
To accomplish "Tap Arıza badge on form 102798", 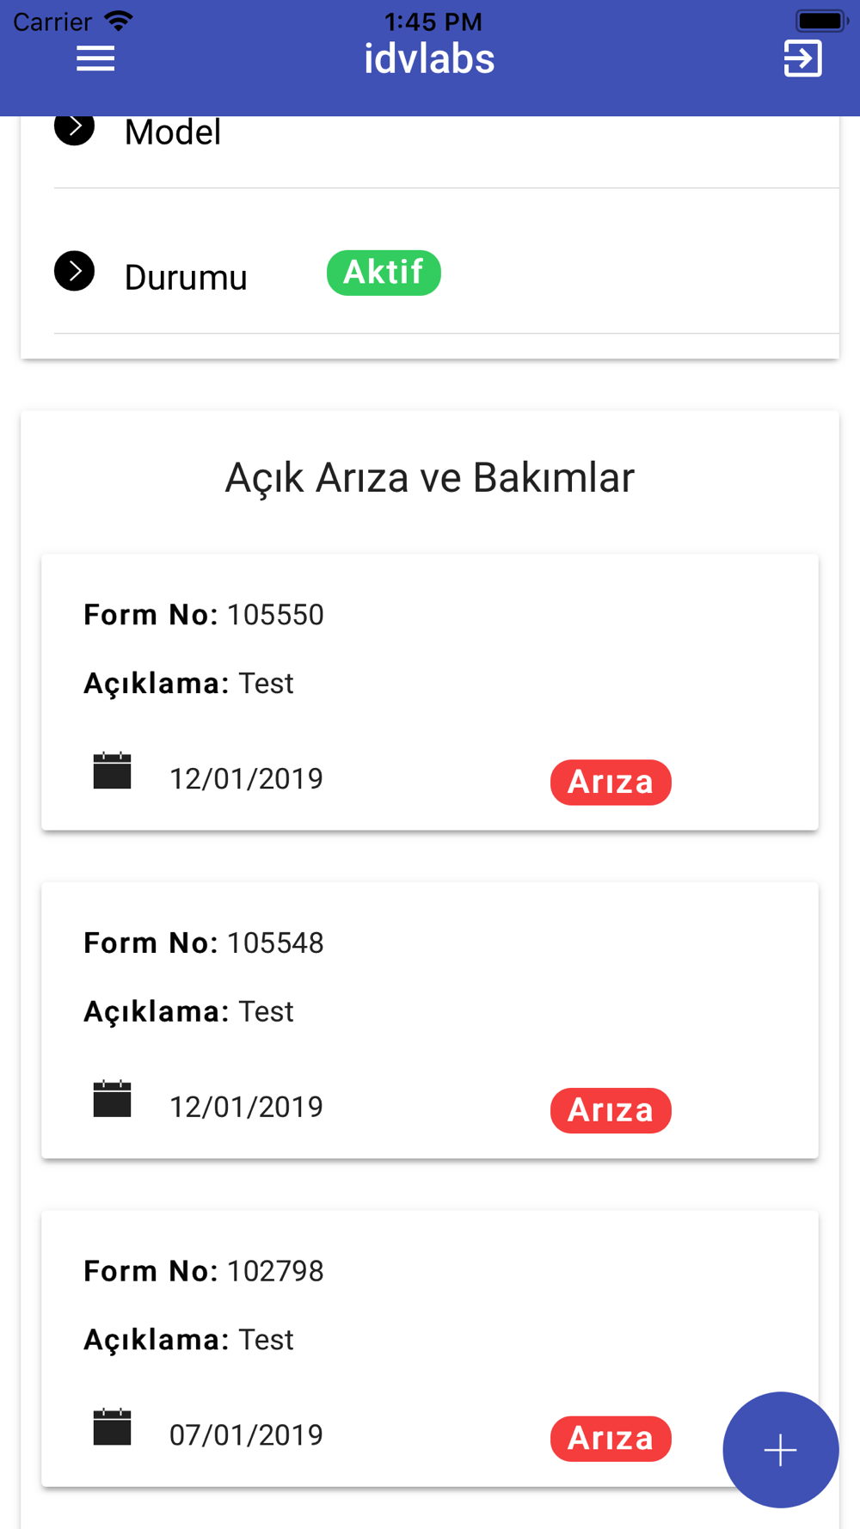I will click(x=611, y=1439).
